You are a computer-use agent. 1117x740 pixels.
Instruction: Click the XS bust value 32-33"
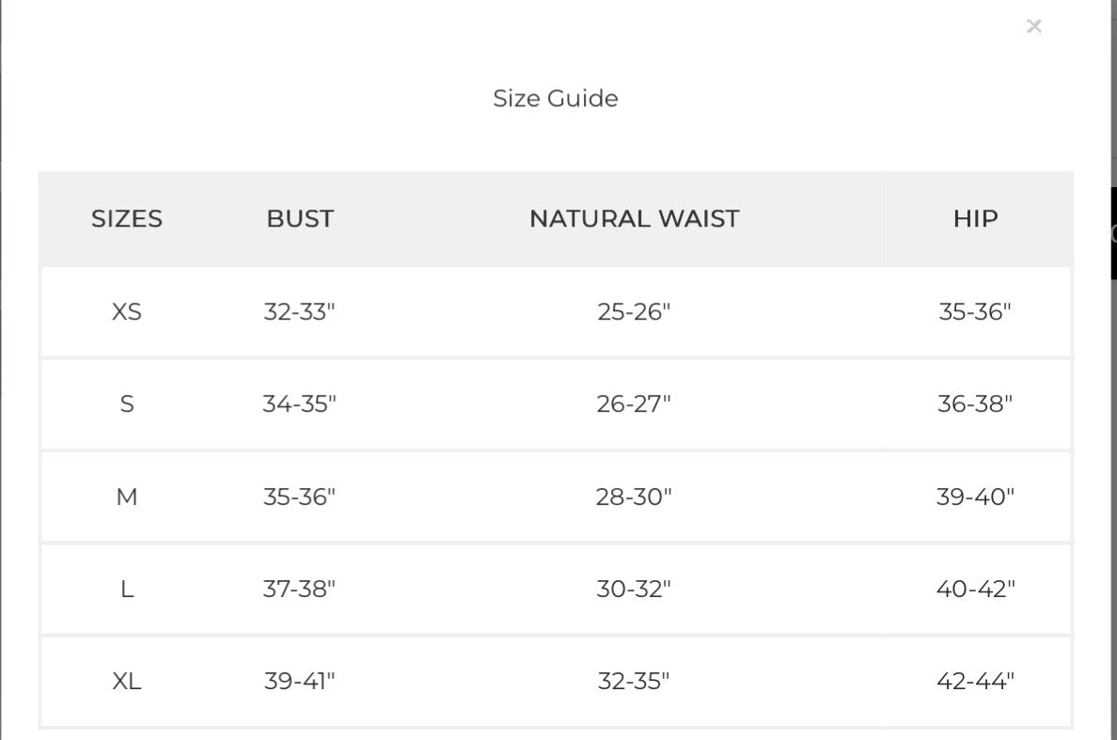click(300, 312)
